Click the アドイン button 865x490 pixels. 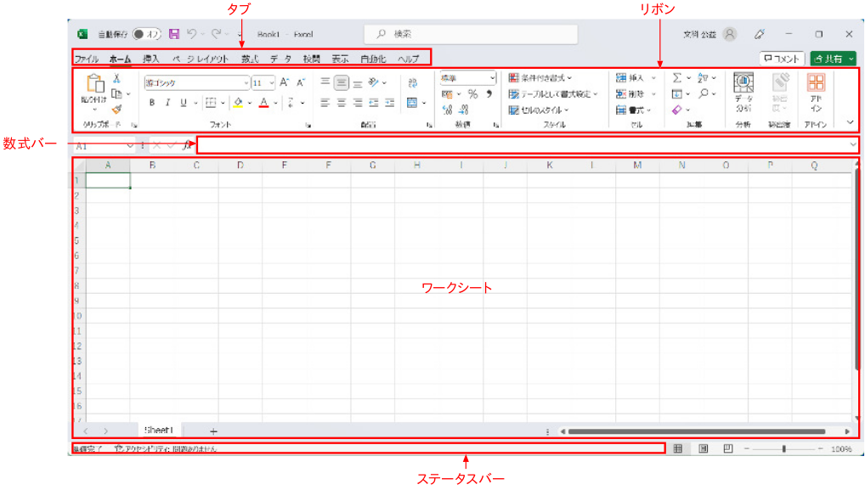(x=816, y=92)
